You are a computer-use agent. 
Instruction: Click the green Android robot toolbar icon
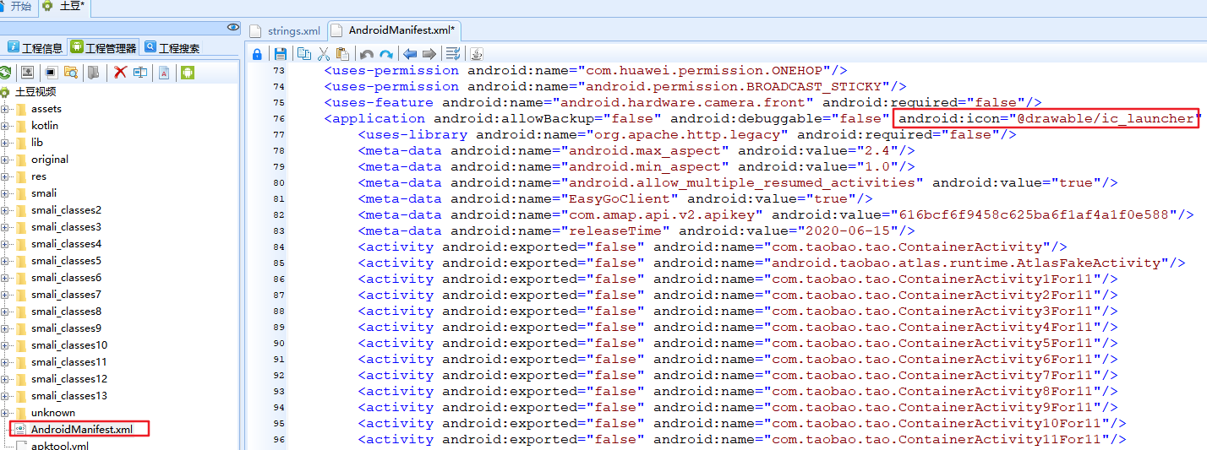187,72
